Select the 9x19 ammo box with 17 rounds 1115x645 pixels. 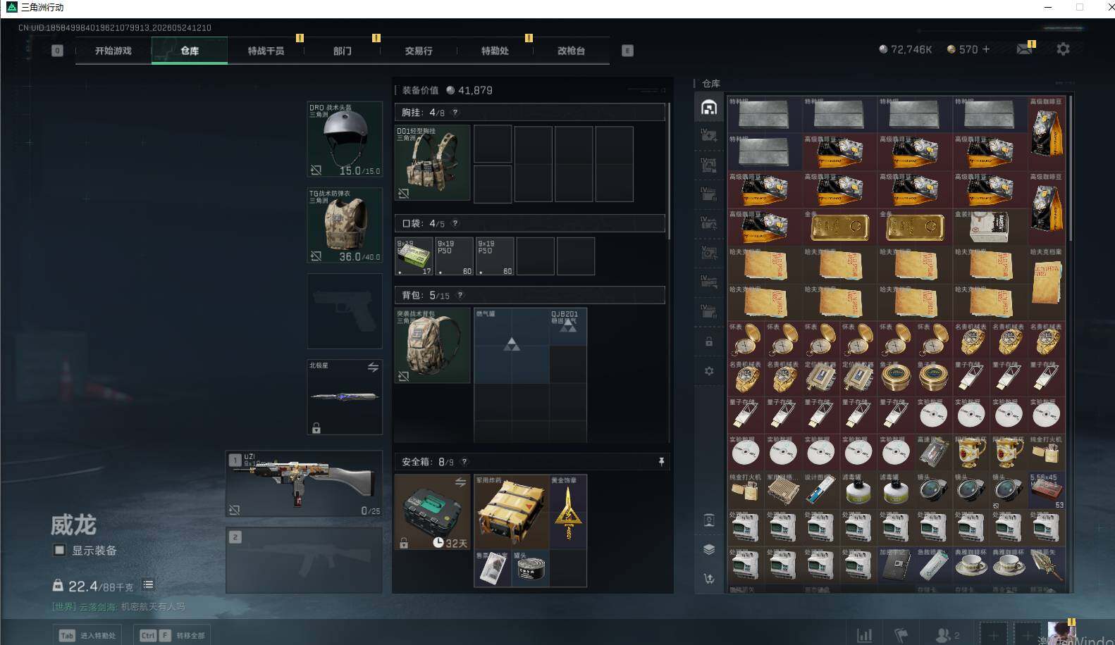click(414, 256)
